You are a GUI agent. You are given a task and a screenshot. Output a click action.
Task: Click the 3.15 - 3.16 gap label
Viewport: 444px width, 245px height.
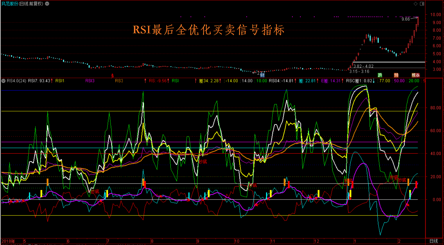point(359,72)
